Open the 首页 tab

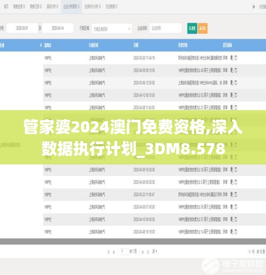(6, 6)
